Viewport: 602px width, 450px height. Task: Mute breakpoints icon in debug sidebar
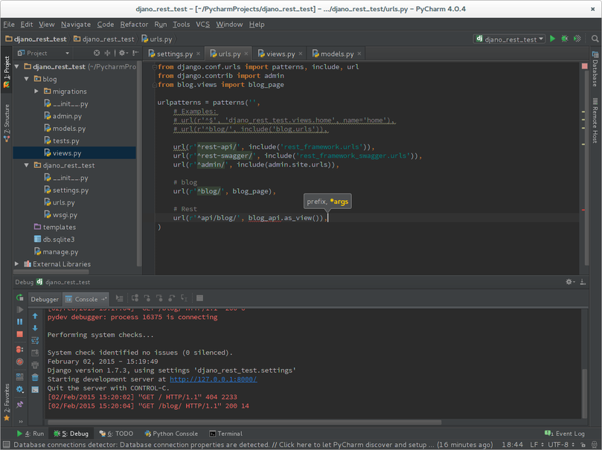pyautogui.click(x=20, y=361)
